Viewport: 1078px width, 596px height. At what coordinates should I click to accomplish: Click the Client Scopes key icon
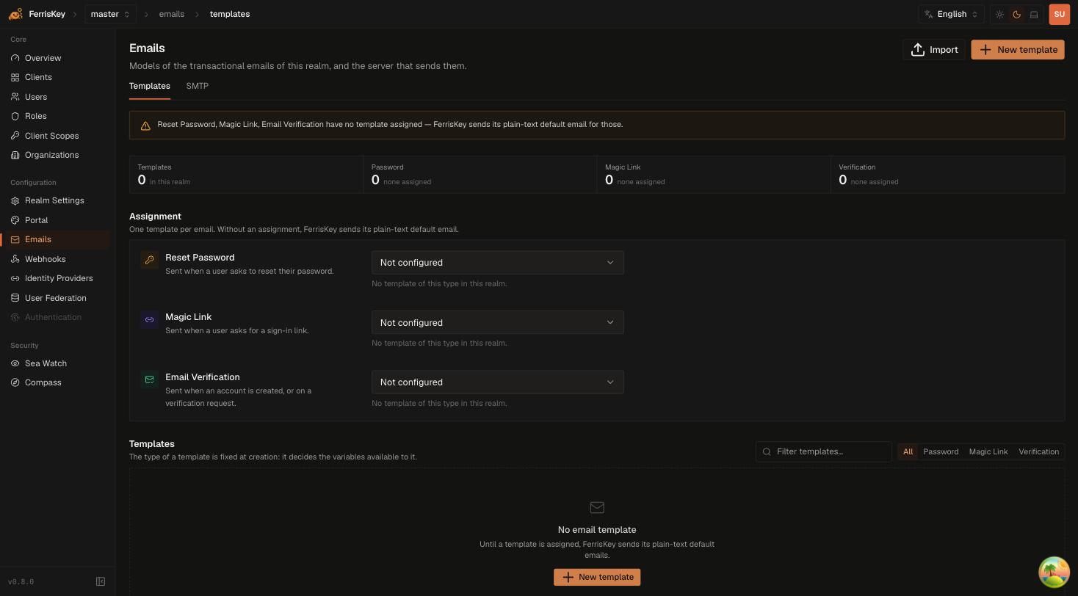[15, 136]
